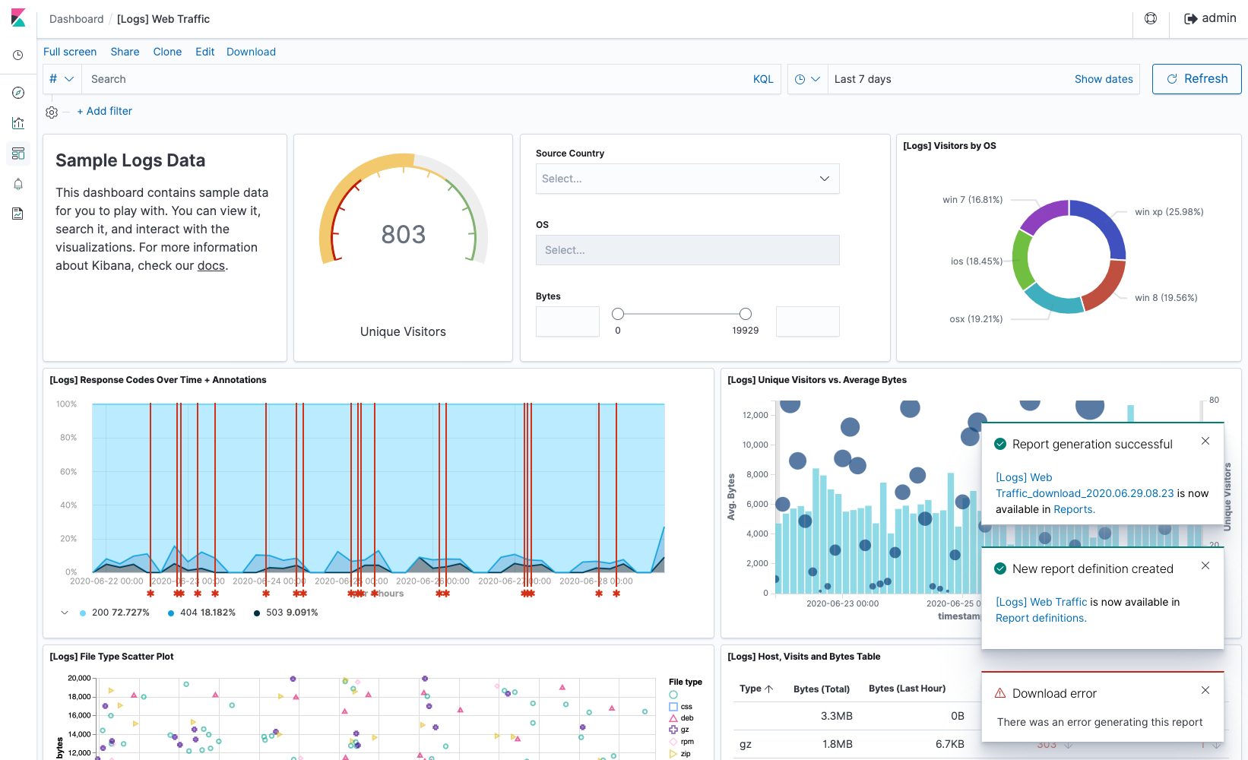Click win 8 (19.56%) label
Viewport: 1248px width, 760px height.
point(1166,298)
